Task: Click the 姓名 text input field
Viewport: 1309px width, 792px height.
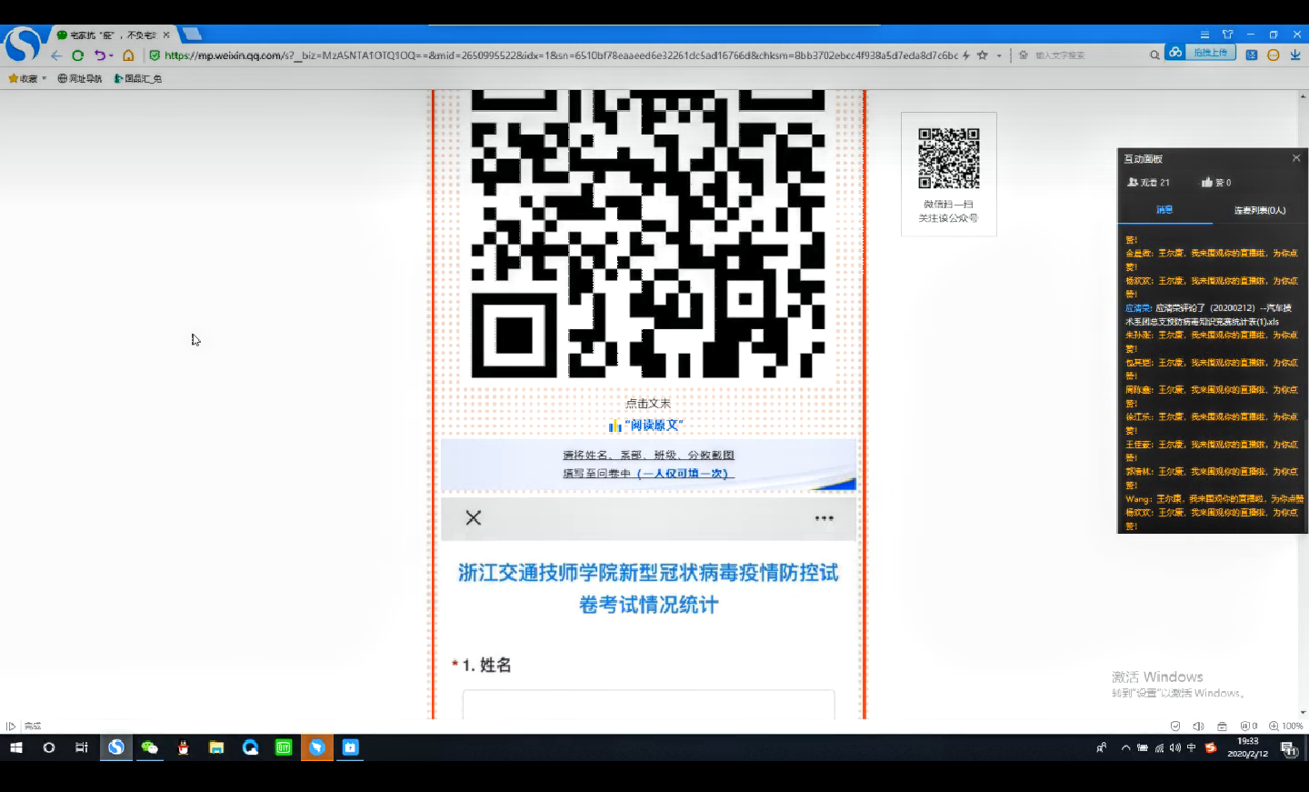Action: click(648, 705)
